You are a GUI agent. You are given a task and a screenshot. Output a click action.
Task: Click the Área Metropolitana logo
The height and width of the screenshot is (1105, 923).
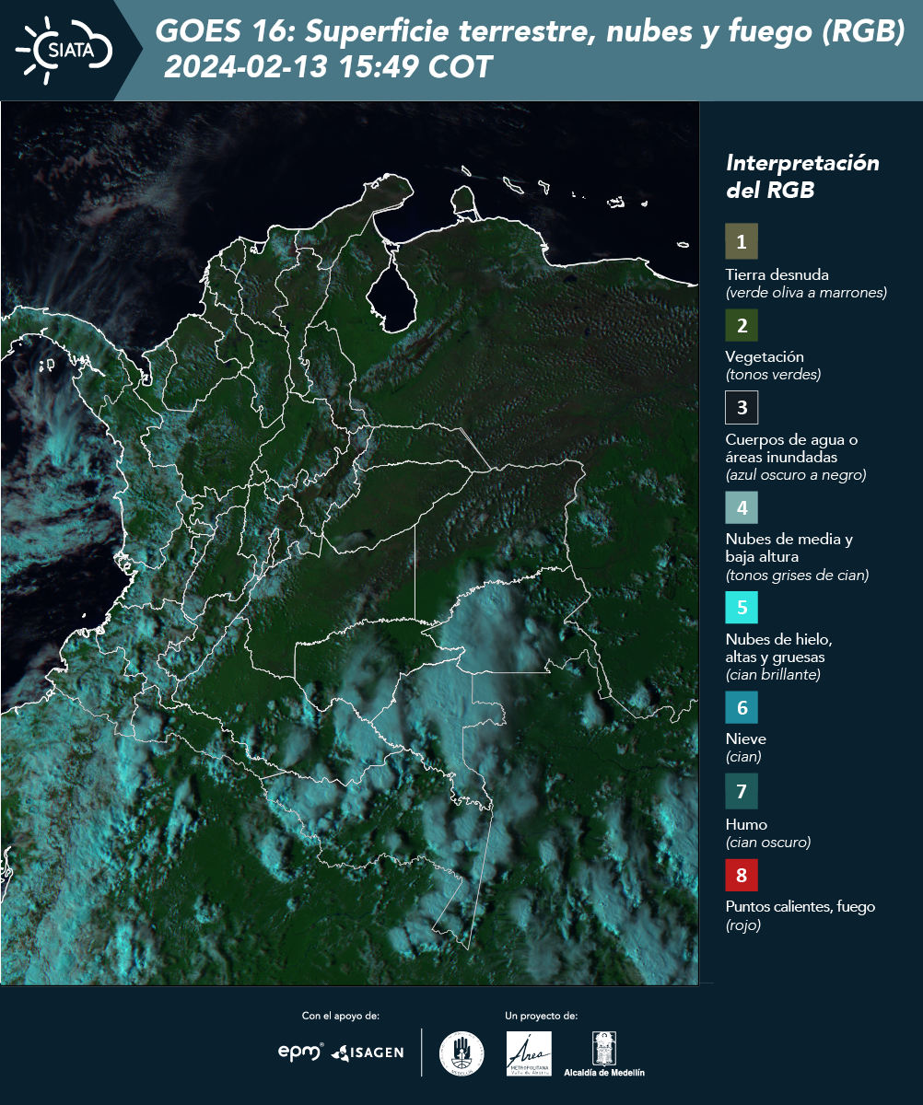530,1053
